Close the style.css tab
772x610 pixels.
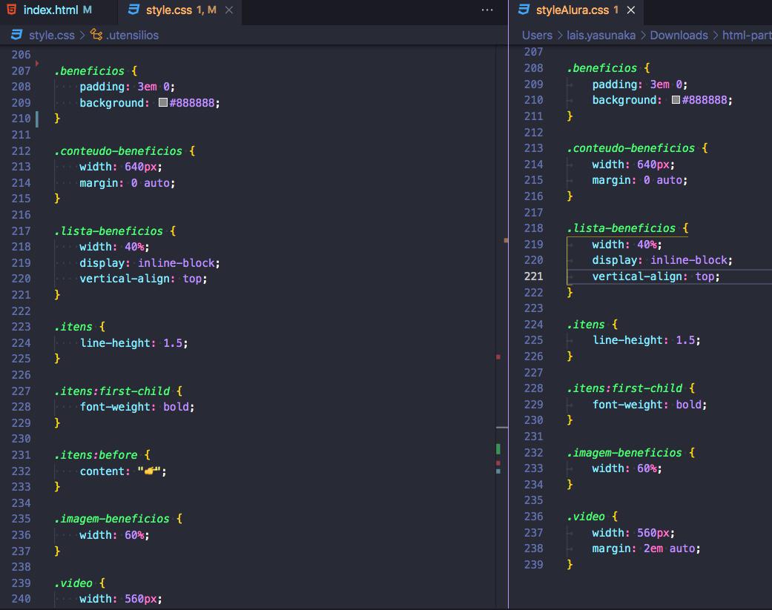pos(229,10)
